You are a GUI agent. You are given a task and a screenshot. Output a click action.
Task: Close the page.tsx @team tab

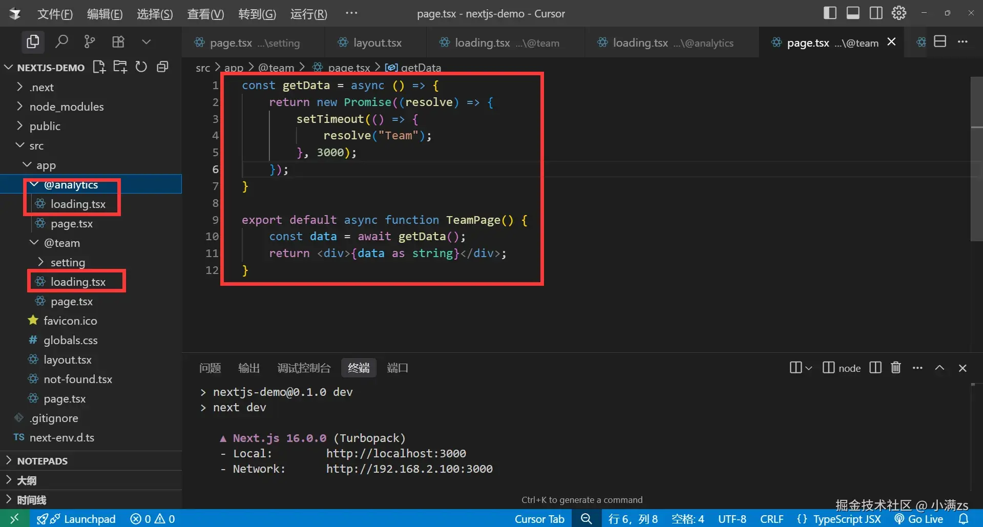coord(891,42)
